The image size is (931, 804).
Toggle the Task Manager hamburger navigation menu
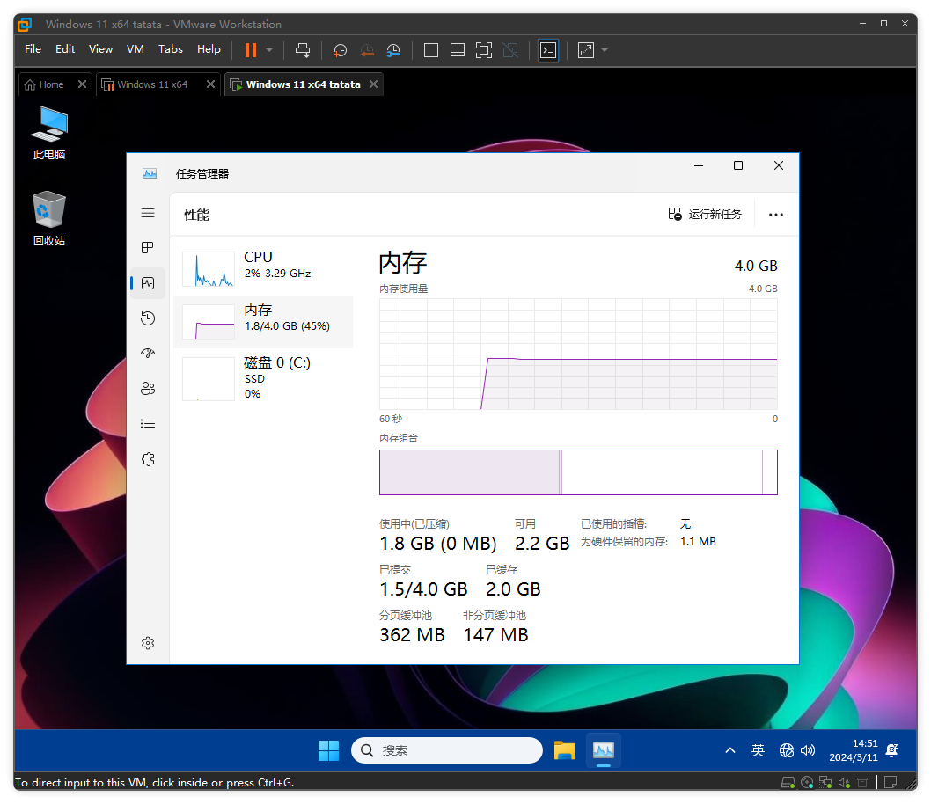point(148,213)
